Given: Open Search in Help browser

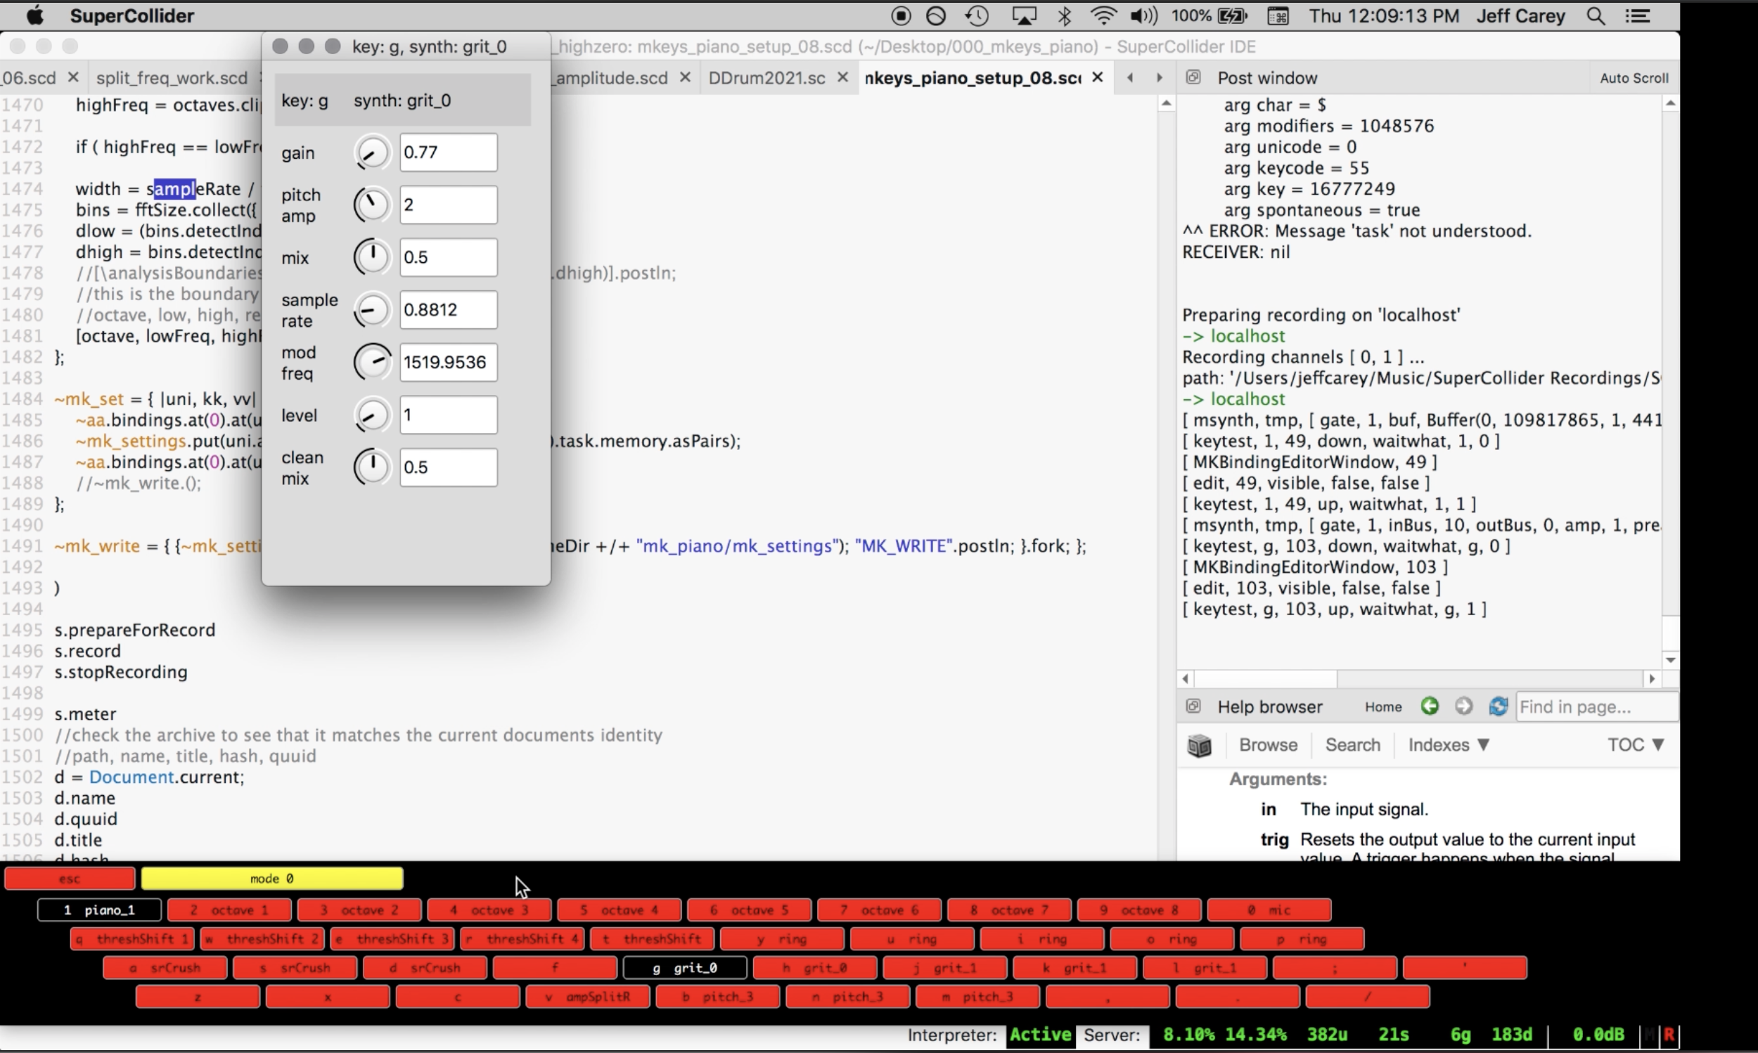Looking at the screenshot, I should (x=1353, y=745).
